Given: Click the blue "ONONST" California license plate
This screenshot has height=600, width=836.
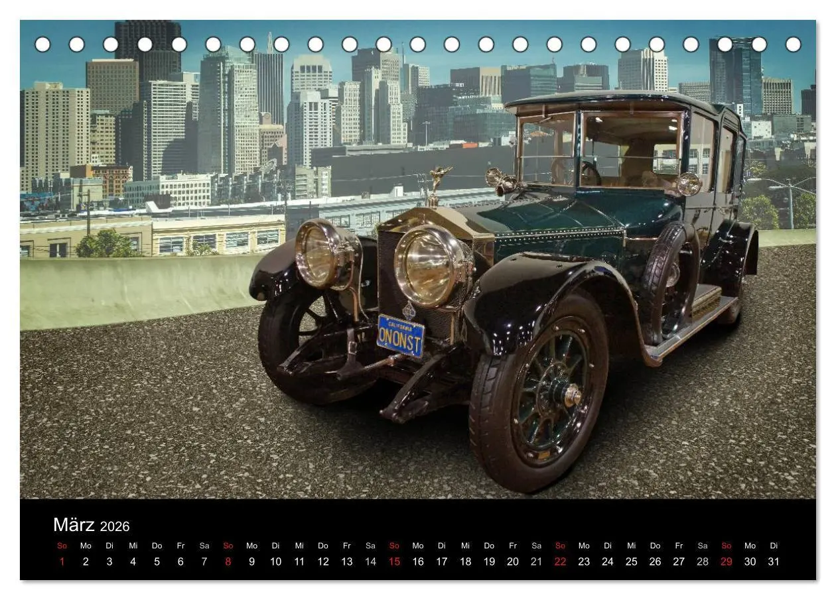Looking at the screenshot, I should 401,336.
